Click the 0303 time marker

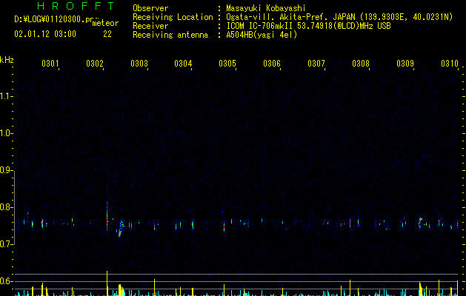click(139, 64)
